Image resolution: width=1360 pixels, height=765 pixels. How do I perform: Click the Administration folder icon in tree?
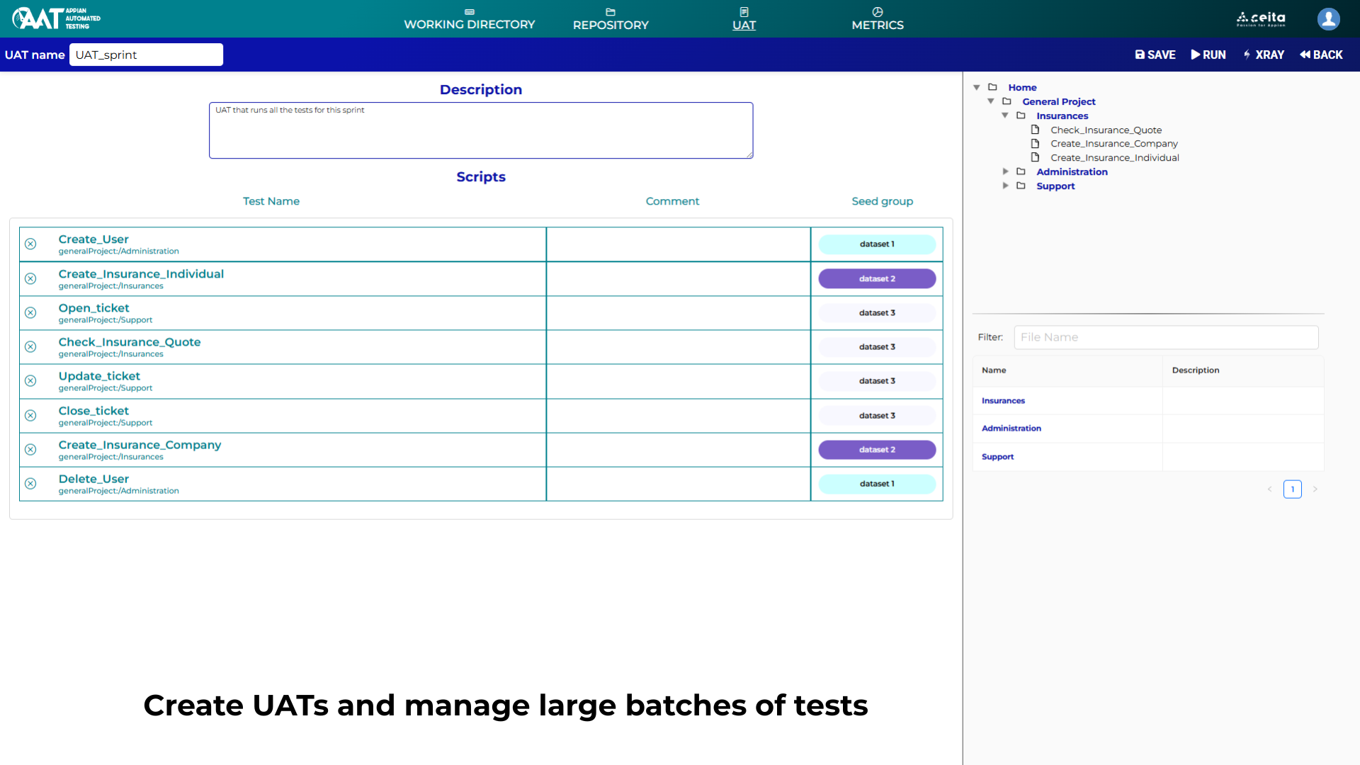click(1021, 171)
